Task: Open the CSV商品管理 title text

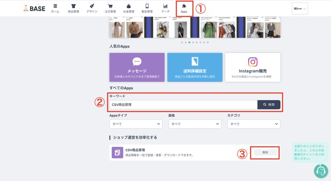Action: tap(135, 150)
